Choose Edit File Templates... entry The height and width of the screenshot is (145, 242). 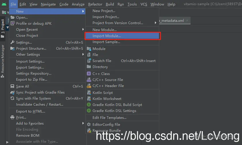click(122, 117)
